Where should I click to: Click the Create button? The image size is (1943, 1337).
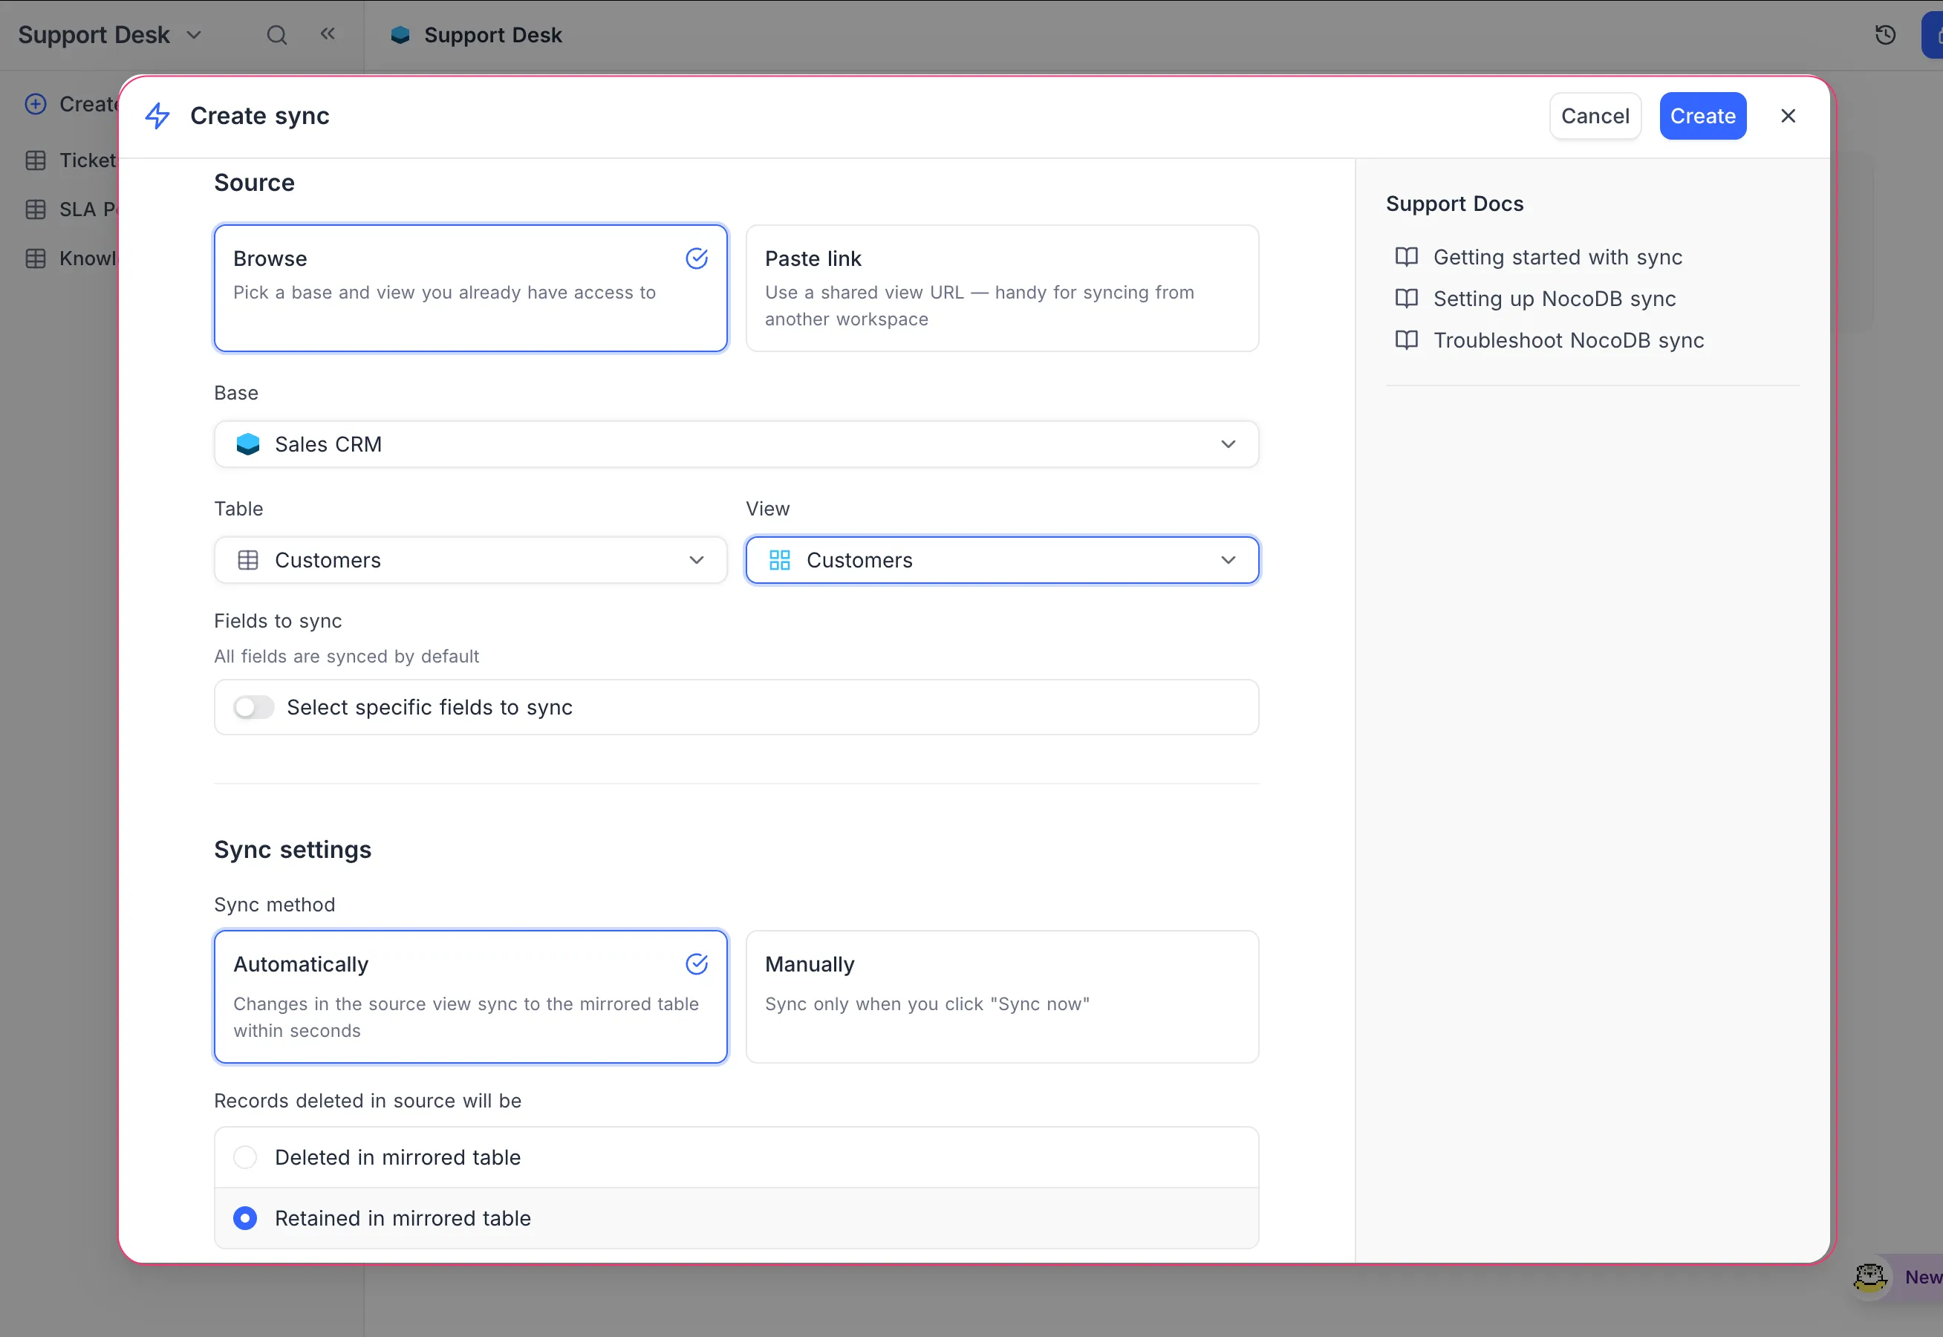(1702, 116)
